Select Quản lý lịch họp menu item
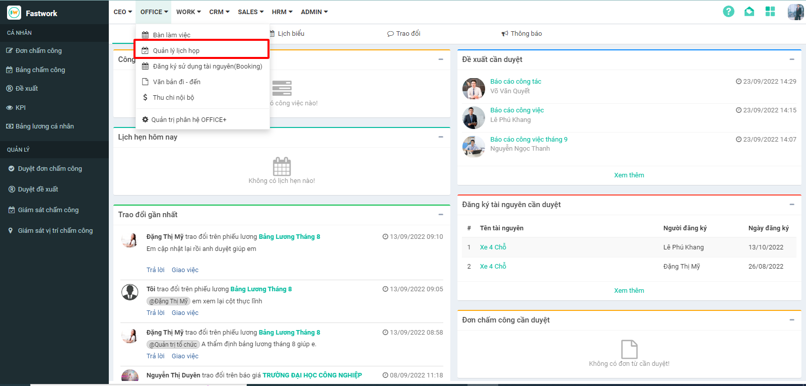 176,50
